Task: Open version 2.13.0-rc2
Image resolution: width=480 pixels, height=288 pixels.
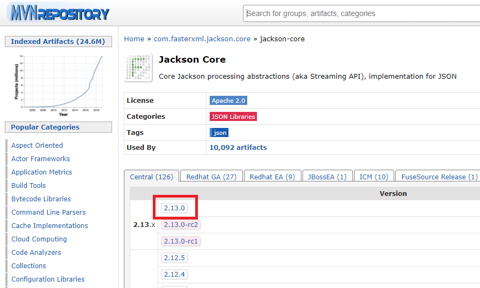Action: coord(181,224)
